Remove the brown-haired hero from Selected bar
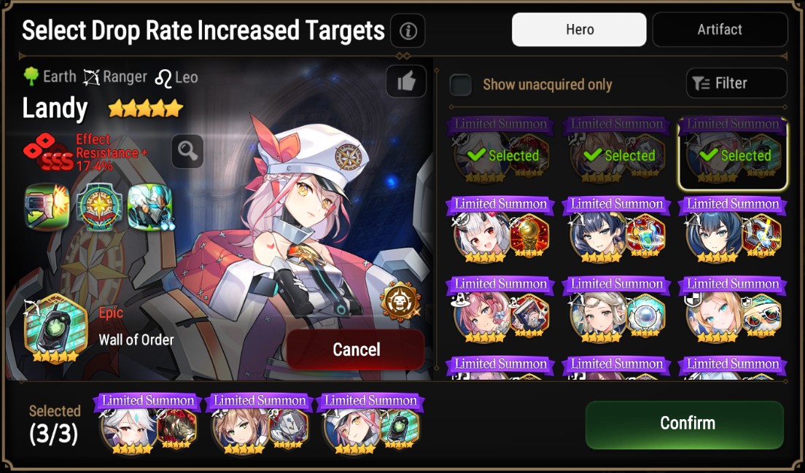Screen dimensions: 805x473 pyautogui.click(x=260, y=424)
